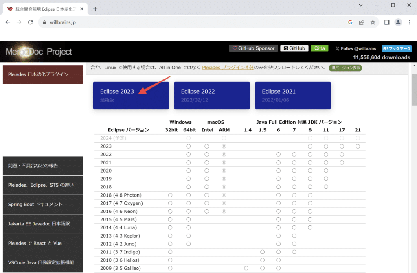Click the browser profile avatar icon
417x273 pixels.
[x=398, y=22]
